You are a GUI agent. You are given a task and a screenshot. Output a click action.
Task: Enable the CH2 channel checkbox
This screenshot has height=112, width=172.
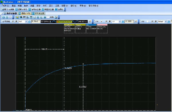click(x=147, y=21)
